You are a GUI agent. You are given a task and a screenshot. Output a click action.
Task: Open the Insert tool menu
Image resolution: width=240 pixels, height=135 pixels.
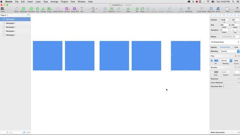(3, 9)
